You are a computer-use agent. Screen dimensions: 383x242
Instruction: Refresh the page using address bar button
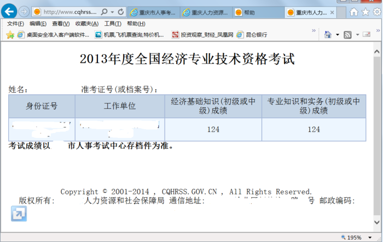click(x=121, y=11)
